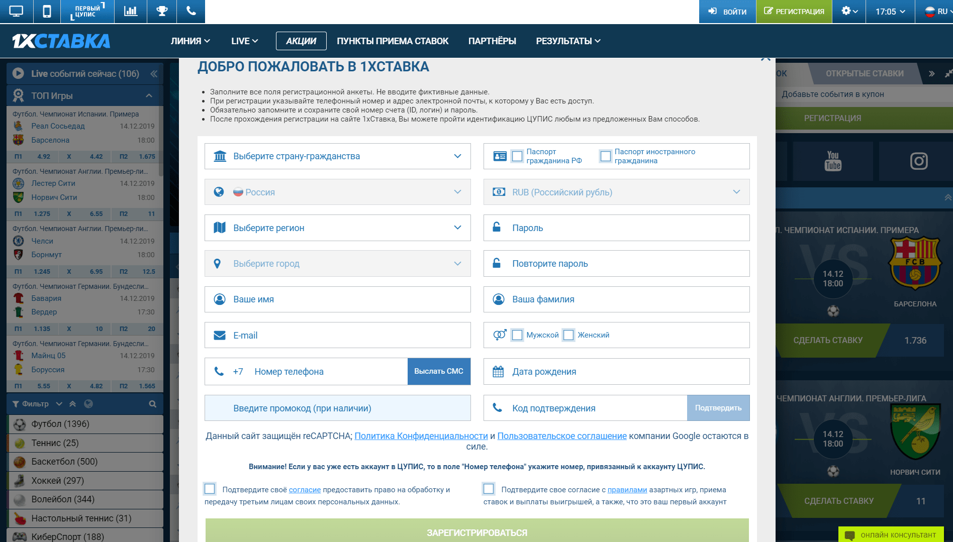953x542 pixels.
Task: Go to АКЦИИ tab
Action: [301, 41]
